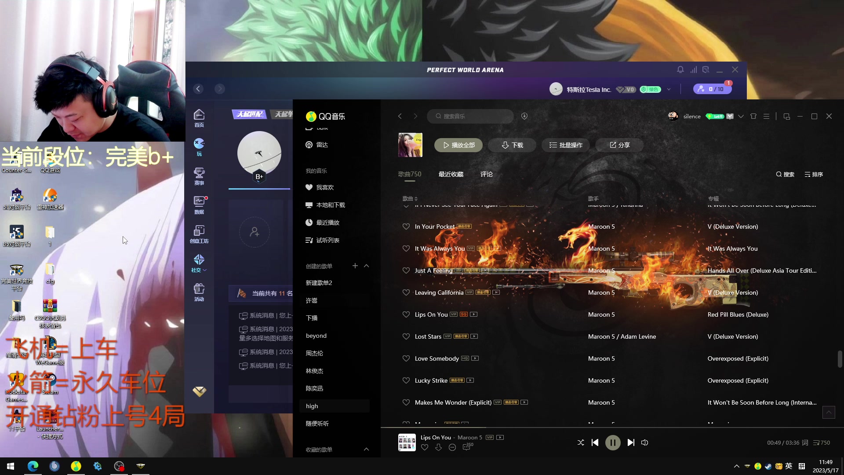Search within the playlist via 搜索
The height and width of the screenshot is (475, 844).
[x=785, y=175]
